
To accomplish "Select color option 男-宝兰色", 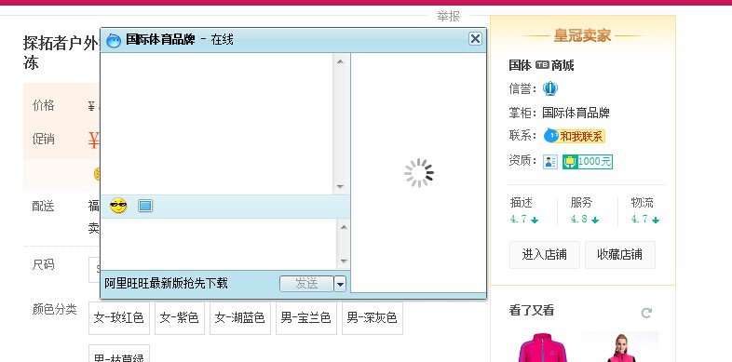I will (x=306, y=318).
